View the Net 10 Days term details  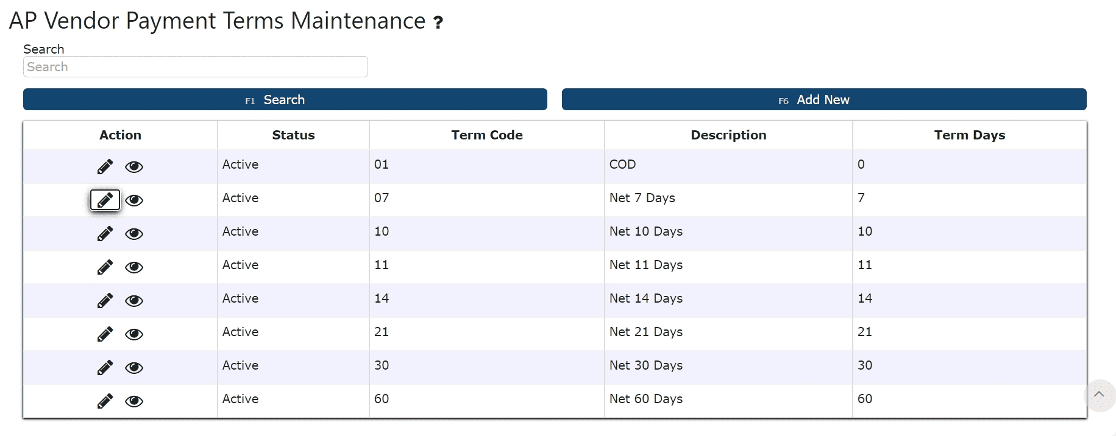click(x=134, y=234)
